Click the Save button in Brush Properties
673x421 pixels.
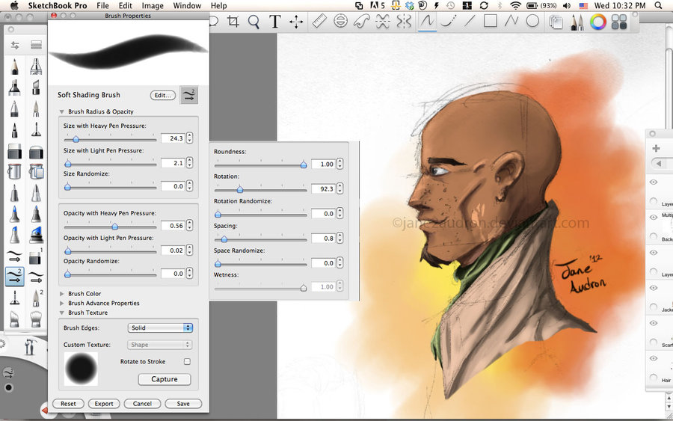coord(182,404)
